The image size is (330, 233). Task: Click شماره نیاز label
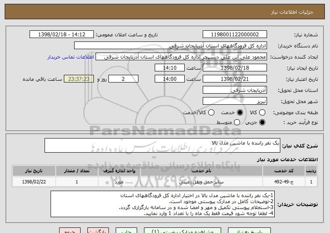(306, 35)
